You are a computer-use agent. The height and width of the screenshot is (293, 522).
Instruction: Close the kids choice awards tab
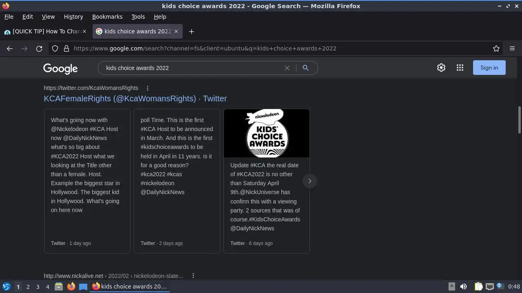pos(176,31)
